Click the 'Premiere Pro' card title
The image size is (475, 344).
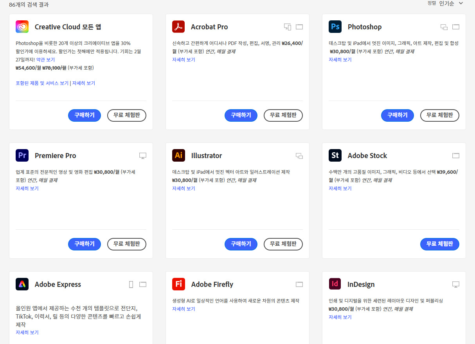[55, 156]
